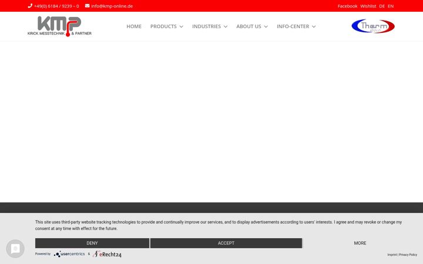Click the envelope email icon
Image resolution: width=423 pixels, height=264 pixels.
87,6
